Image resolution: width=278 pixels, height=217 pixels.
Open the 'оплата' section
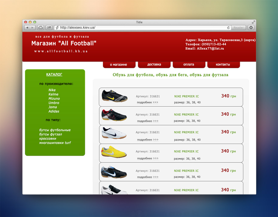(x=189, y=64)
